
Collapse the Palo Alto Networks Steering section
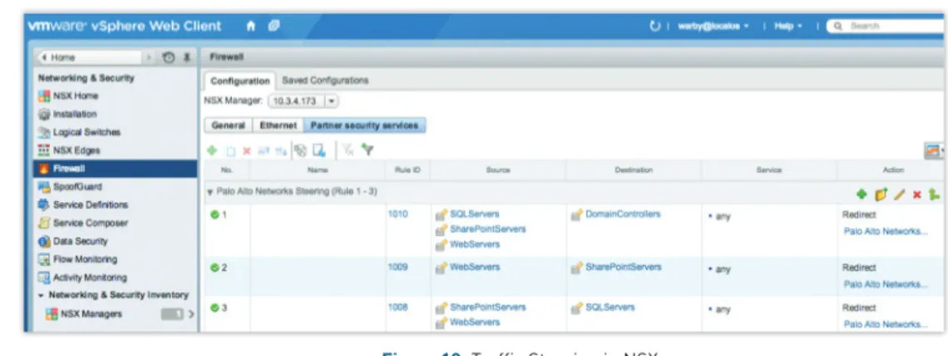tap(210, 191)
